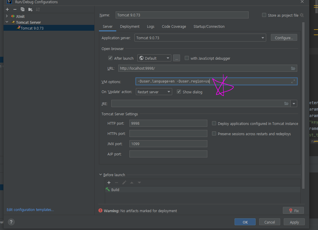Select Tomcat 9.0.73 configuration in tree
This screenshot has height=230, width=318.
49,28
